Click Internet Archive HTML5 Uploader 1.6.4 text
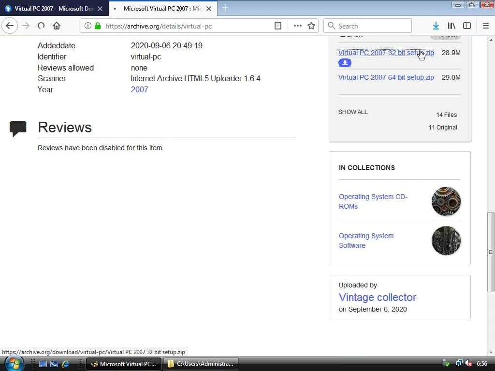Viewport: 495px width, 371px height. [195, 79]
